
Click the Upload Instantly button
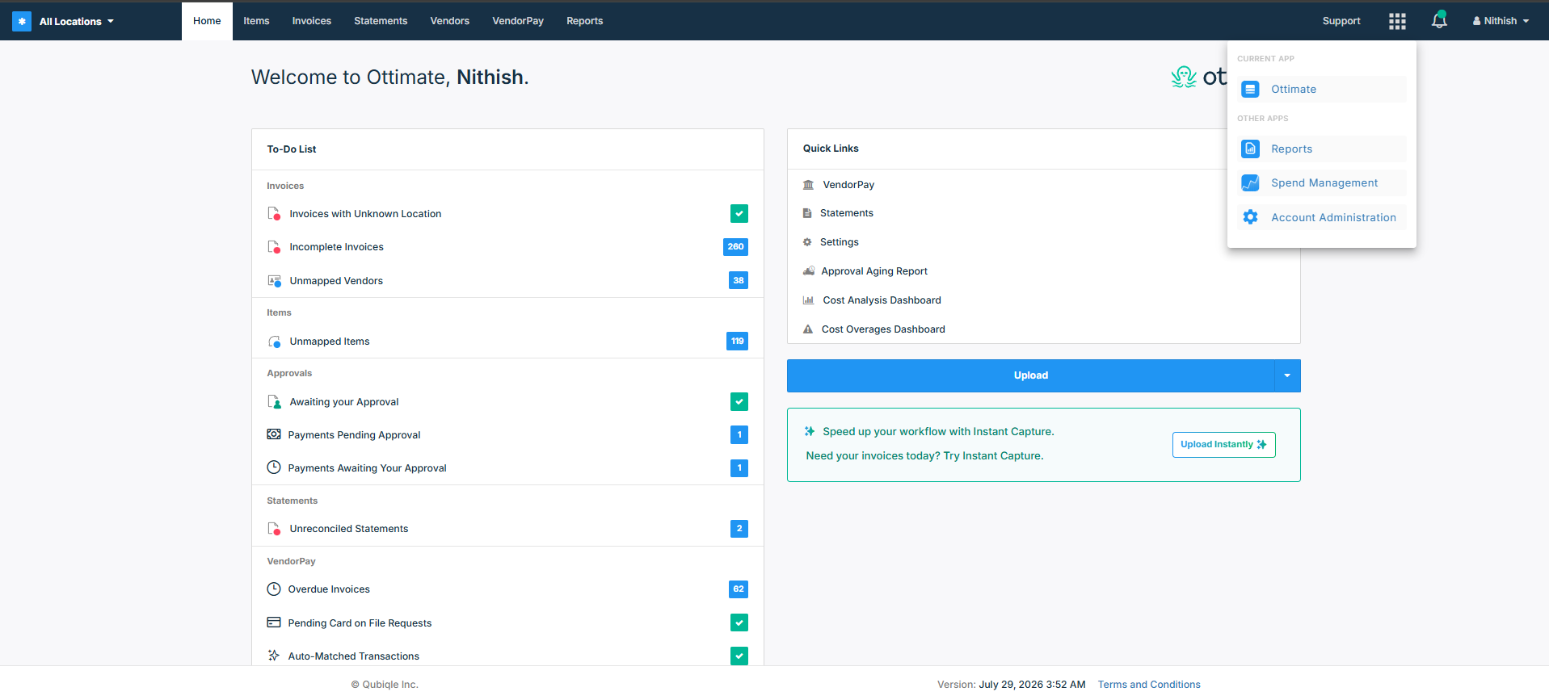[x=1223, y=445]
